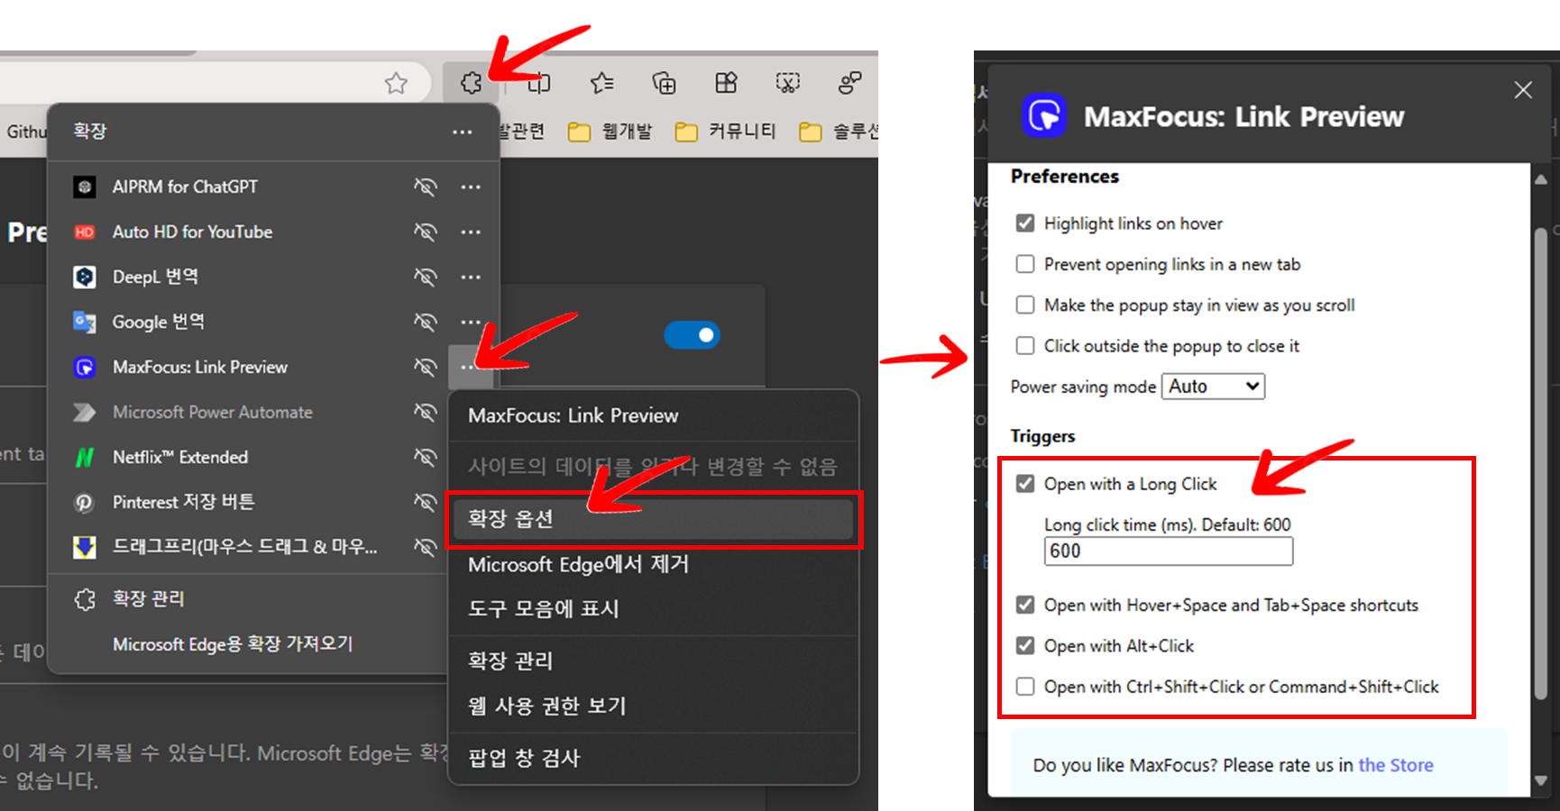Toggle toolbar visibility for DeepL 번역
This screenshot has height=811, width=1560.
426,277
